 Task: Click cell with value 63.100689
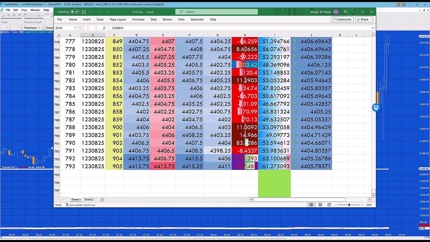274,159
